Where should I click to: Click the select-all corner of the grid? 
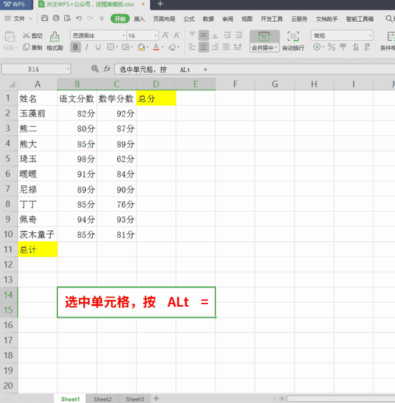point(10,84)
